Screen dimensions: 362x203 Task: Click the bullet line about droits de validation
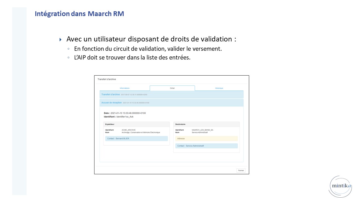151,39
